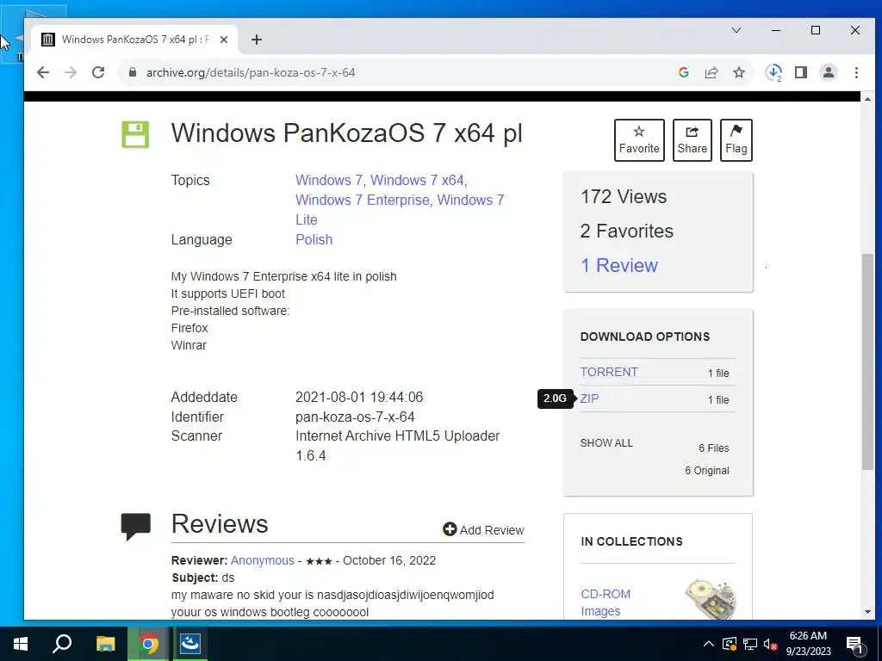Click the reviews speech bubble icon
882x661 pixels.
click(135, 527)
